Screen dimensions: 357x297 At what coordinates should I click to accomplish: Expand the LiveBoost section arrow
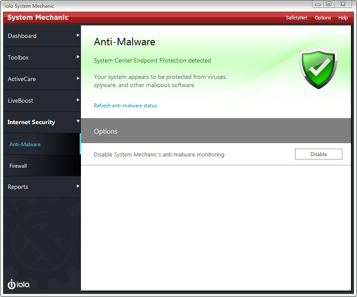[x=78, y=100]
